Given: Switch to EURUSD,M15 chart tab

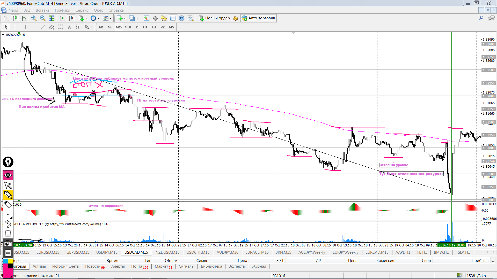Looking at the screenshot, I should 48,252.
